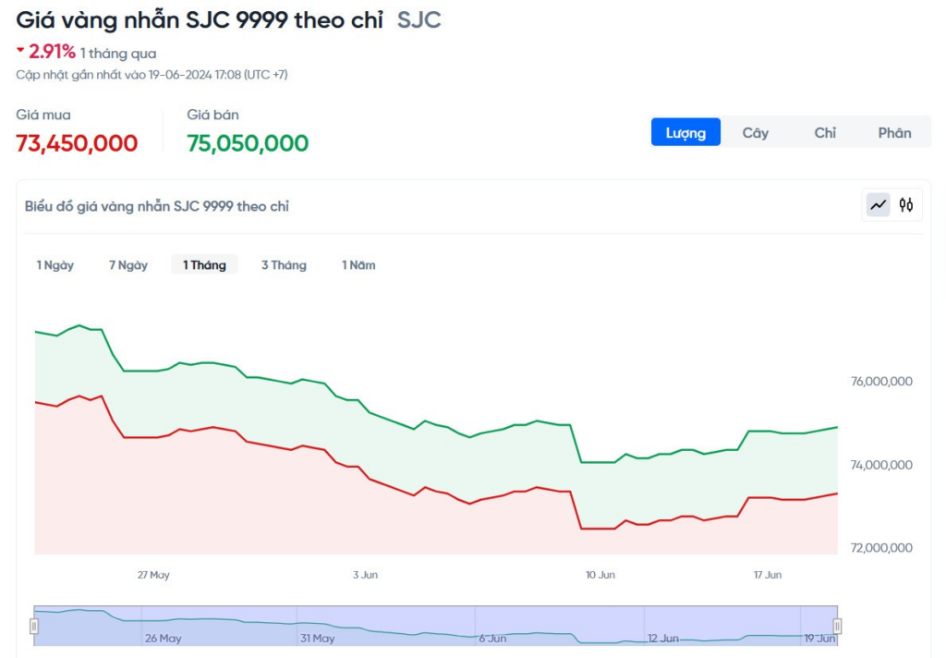Click the mini overview chart in the navigator
The height and width of the screenshot is (658, 946).
434,626
